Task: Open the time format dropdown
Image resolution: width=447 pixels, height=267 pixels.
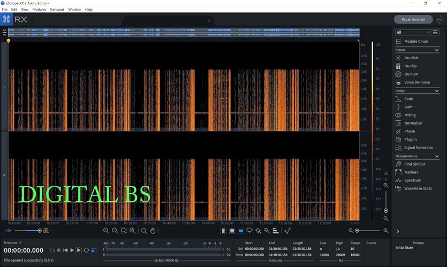Action: click(x=12, y=242)
